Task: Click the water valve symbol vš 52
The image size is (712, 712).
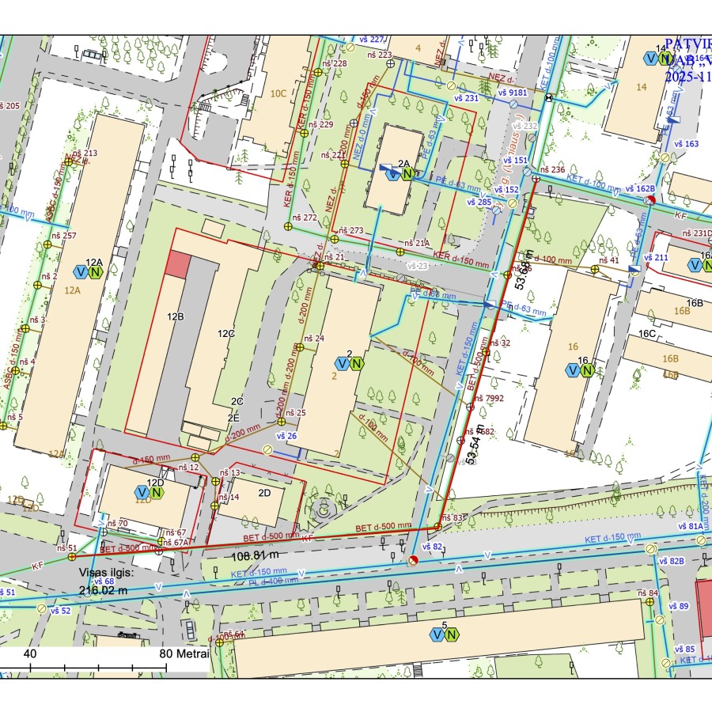Action: 42,608
